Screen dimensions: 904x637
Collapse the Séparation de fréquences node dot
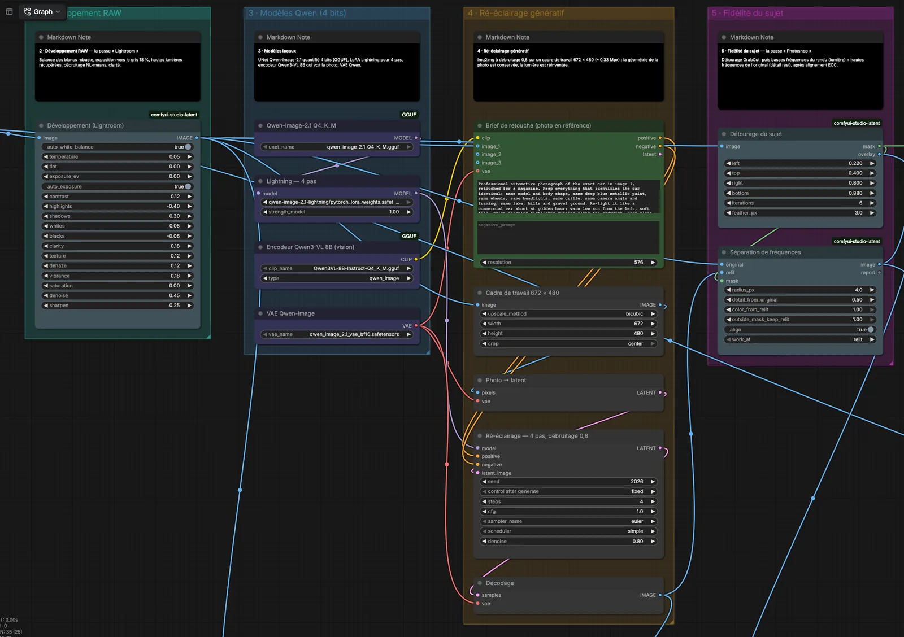724,252
